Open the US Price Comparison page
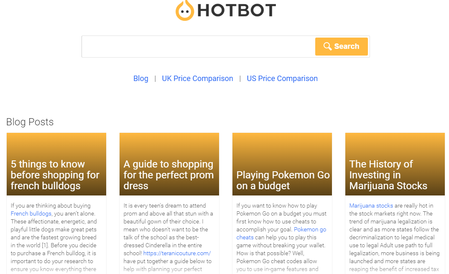This screenshot has width=449, height=274. tap(282, 79)
